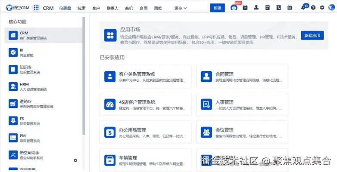This screenshot has width=337, height=172.
Task: Select BI 商业智能 sidebar icon
Action: pos(13,52)
